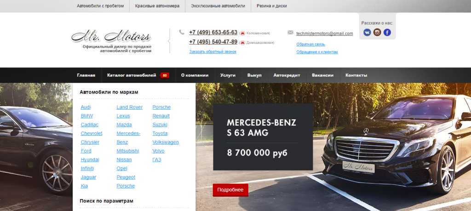Select Lexus brand link
The width and height of the screenshot is (471, 211).
(x=123, y=116)
